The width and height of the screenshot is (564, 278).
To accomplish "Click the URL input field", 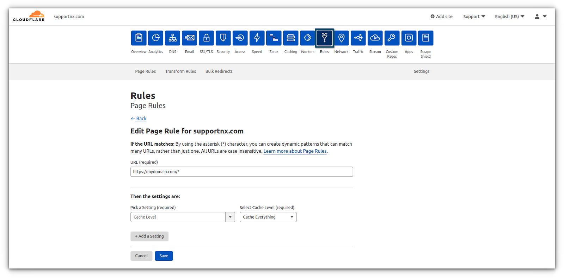I will (241, 172).
